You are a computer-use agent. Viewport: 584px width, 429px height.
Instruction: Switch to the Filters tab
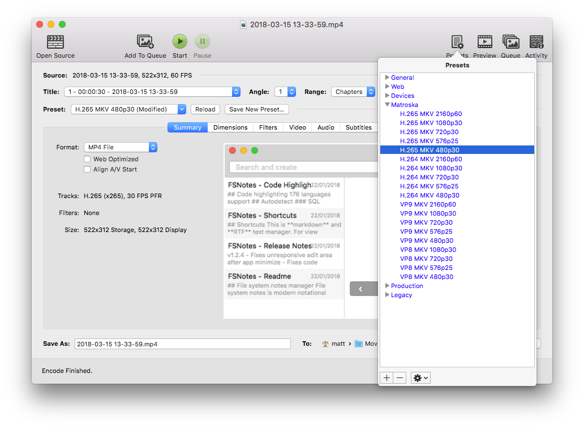(x=268, y=127)
